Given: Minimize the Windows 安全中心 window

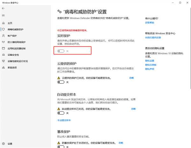Looking at the screenshot, I should pyautogui.click(x=173, y=3).
